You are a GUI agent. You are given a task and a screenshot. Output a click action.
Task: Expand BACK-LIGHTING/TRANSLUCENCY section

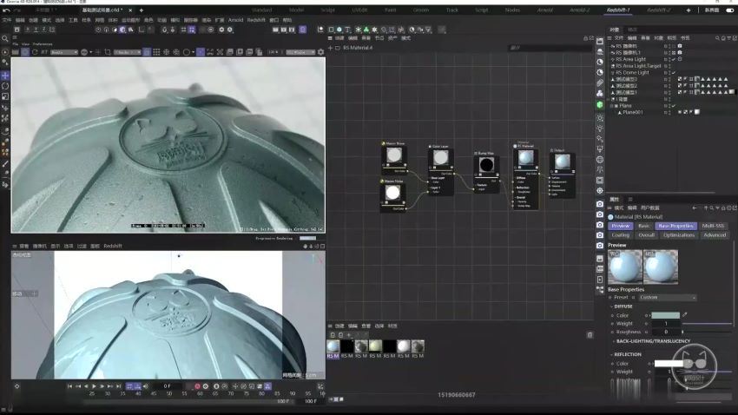613,341
